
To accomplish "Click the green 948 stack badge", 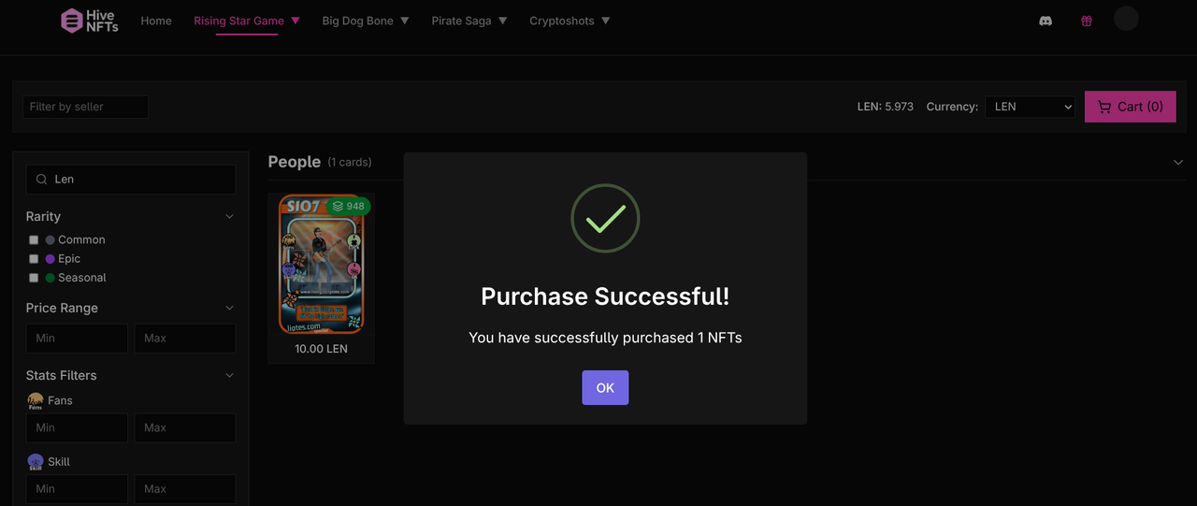I will coord(348,206).
